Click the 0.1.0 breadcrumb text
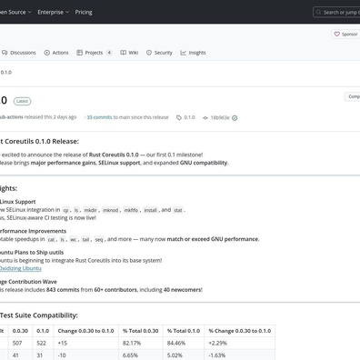 point(6,73)
